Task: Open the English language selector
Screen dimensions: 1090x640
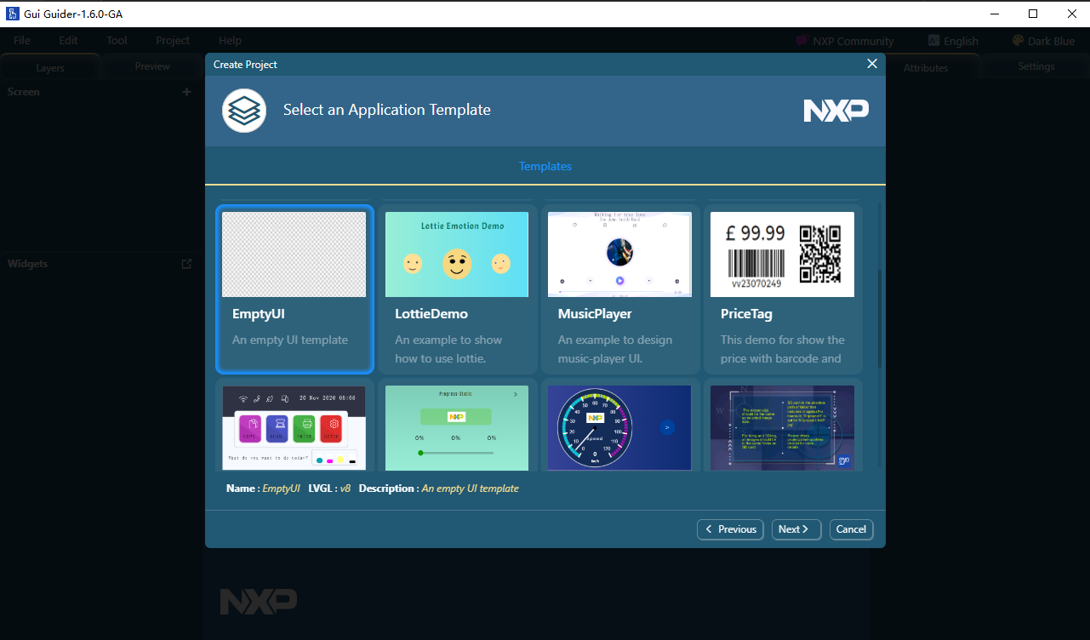Action: (x=953, y=41)
